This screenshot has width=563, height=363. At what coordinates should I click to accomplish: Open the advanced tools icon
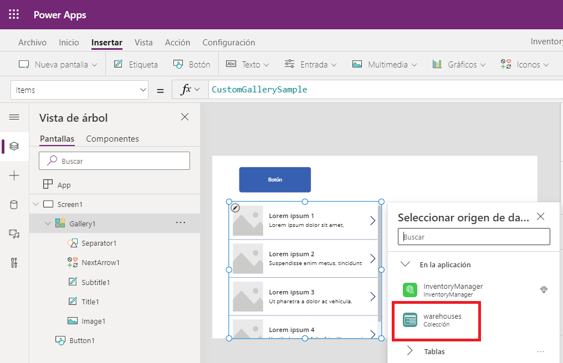click(x=14, y=263)
